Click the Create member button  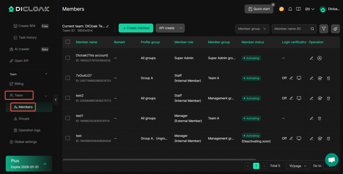pos(136,28)
